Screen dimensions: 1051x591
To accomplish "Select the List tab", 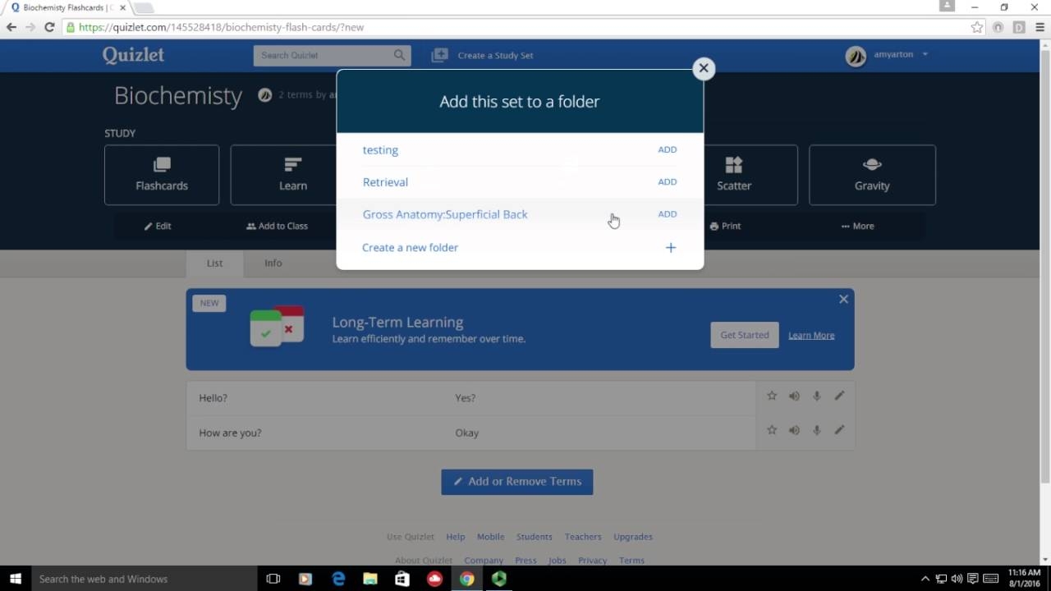I will (x=214, y=263).
